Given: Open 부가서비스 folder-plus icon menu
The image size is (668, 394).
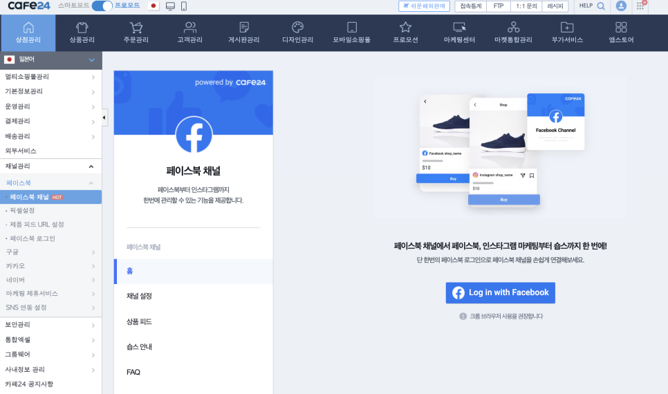Looking at the screenshot, I should pyautogui.click(x=567, y=32).
